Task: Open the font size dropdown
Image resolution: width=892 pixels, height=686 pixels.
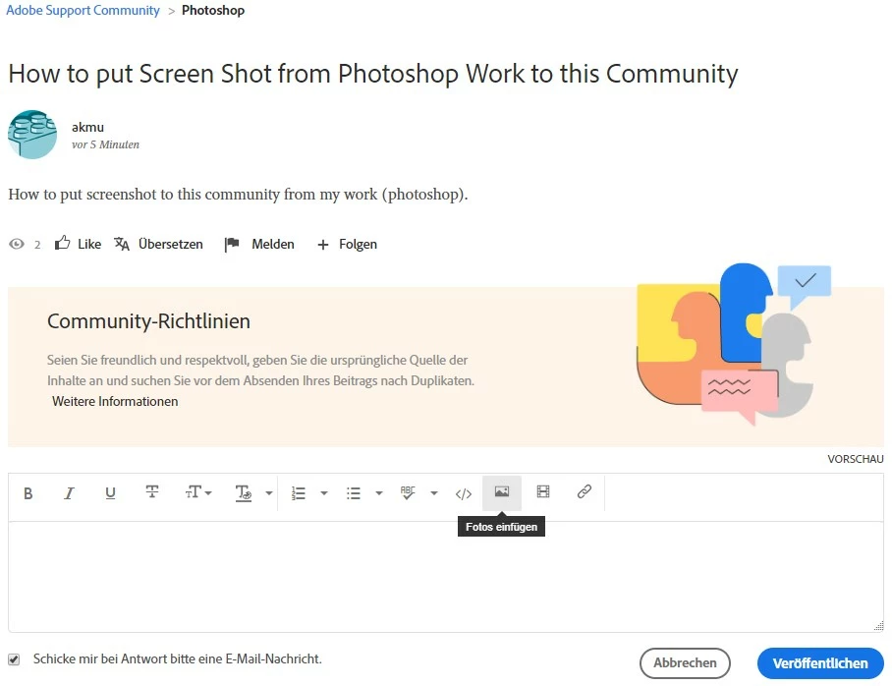Action: (x=198, y=491)
